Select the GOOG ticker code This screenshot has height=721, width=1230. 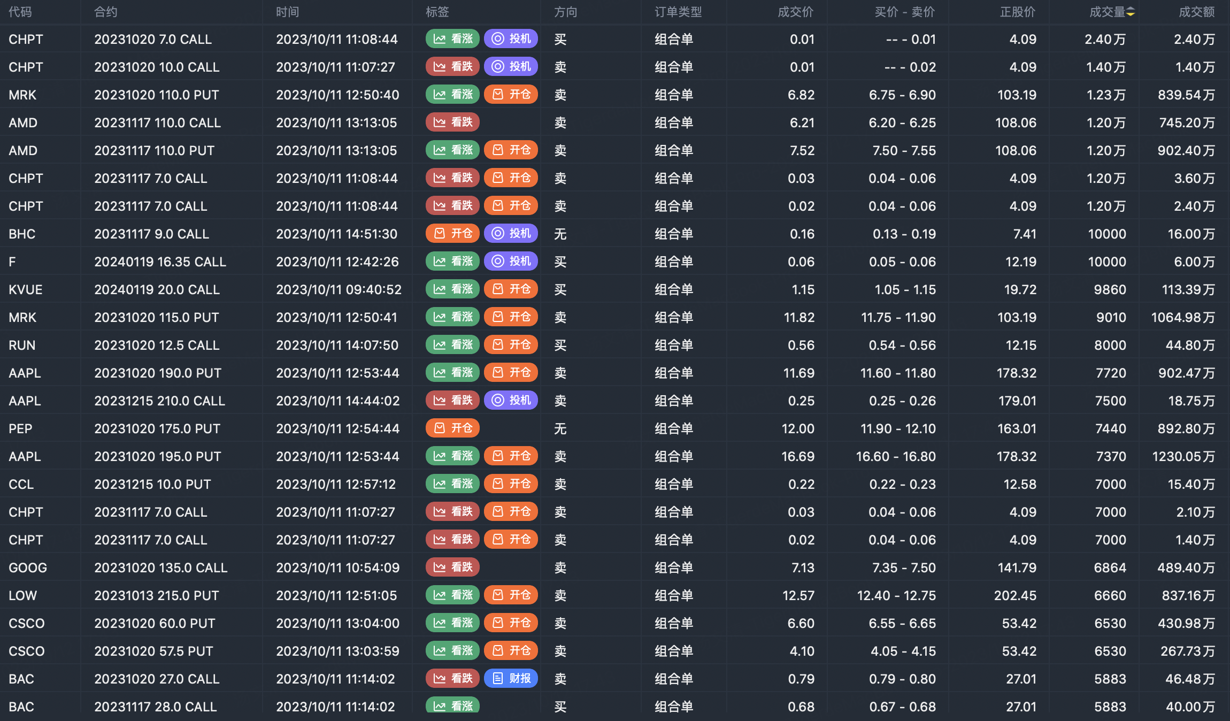28,567
